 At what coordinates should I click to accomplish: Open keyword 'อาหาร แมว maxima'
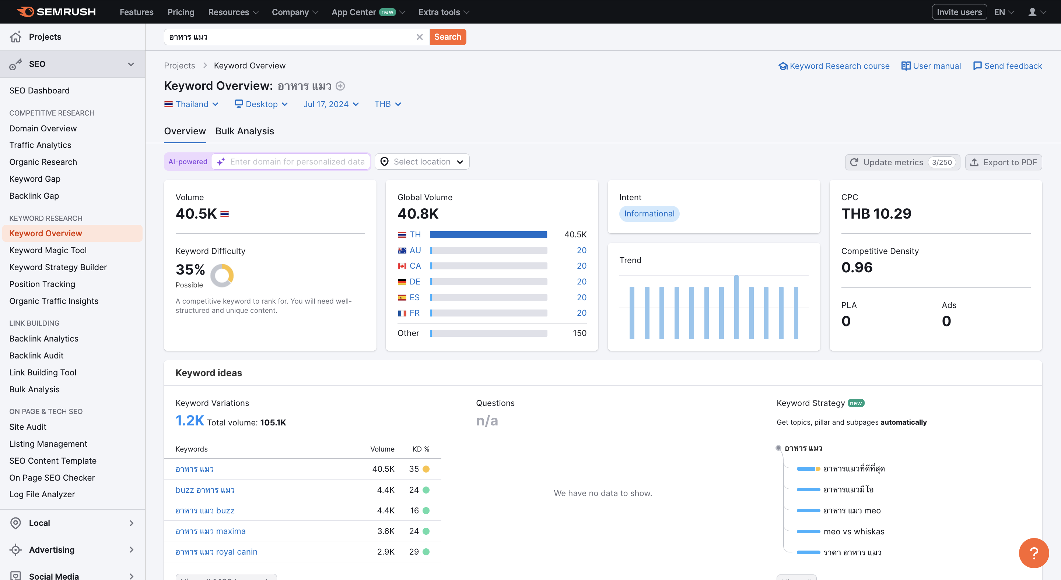pos(210,531)
